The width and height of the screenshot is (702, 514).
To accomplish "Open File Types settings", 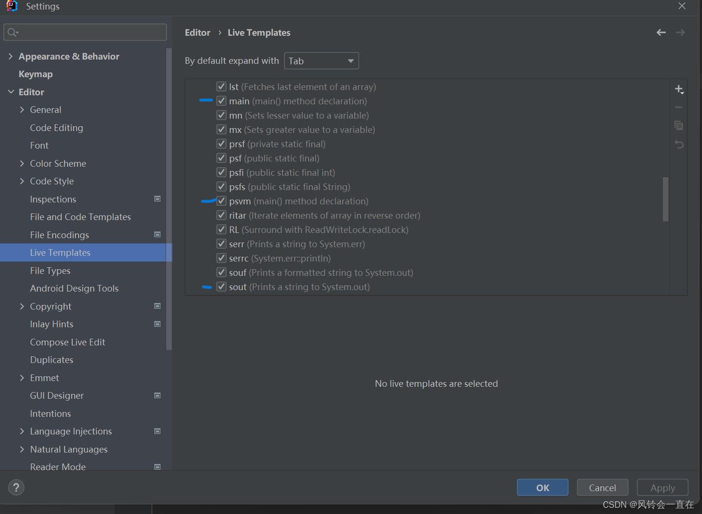I will coord(50,271).
